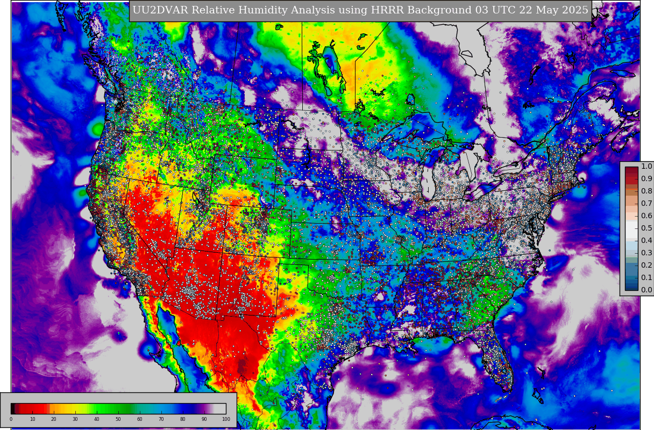Click the 60 tick label on humidity colorbar

pyautogui.click(x=140, y=419)
